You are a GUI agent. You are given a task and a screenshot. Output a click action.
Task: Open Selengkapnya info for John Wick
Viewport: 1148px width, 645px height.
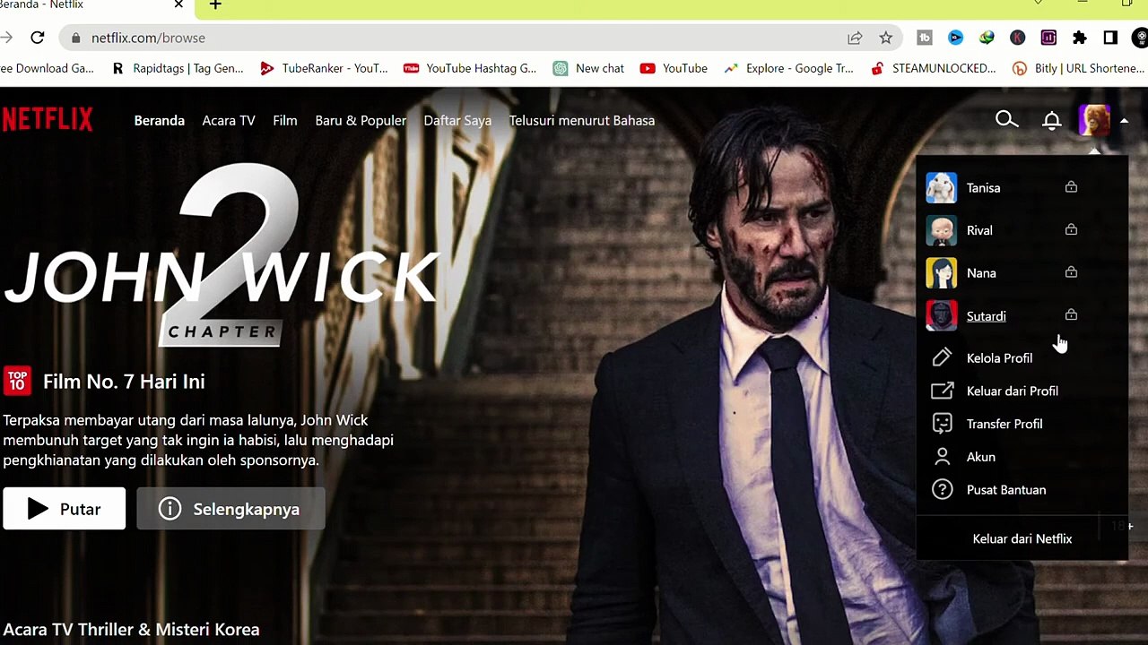(x=230, y=509)
